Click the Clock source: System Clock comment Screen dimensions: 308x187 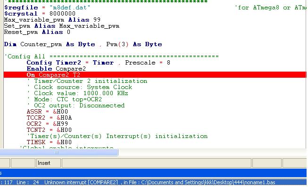(x=80, y=87)
